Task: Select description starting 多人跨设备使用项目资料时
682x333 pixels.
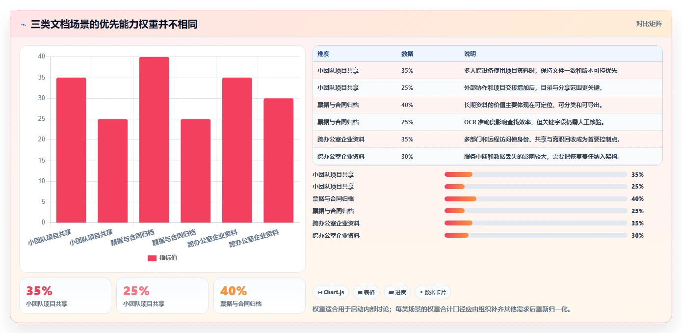Action: pyautogui.click(x=543, y=71)
